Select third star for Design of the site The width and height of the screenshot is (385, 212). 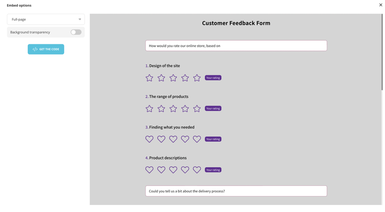click(173, 78)
